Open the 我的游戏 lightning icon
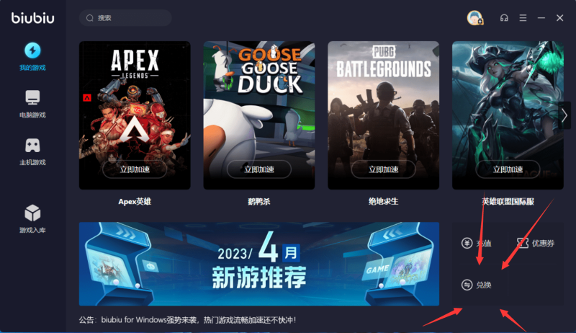 pyautogui.click(x=32, y=50)
